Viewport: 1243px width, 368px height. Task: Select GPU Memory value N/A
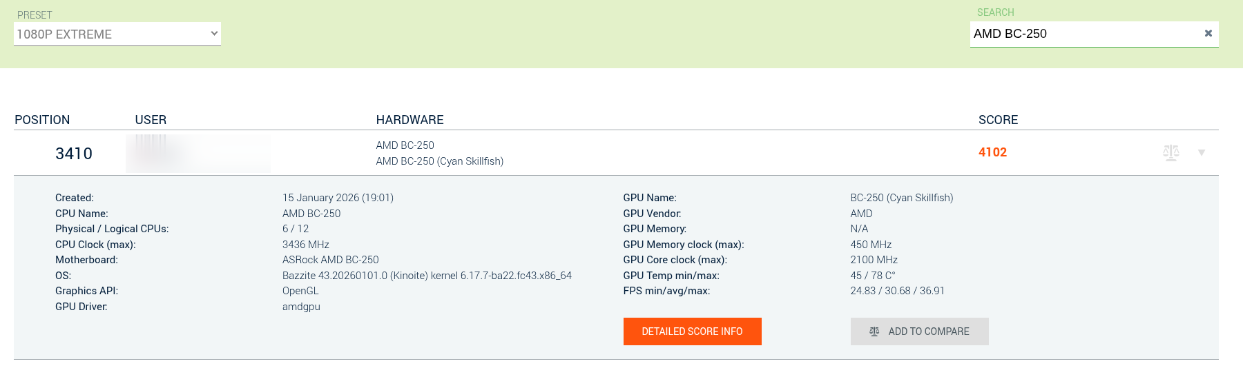(x=859, y=229)
